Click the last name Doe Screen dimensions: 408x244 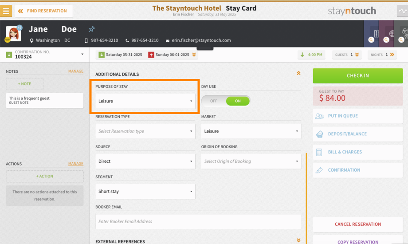click(69, 29)
